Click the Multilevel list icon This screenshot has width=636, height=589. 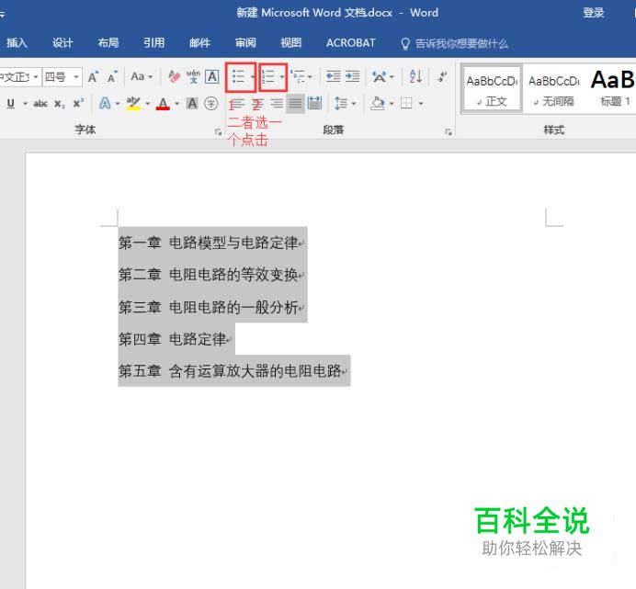click(x=298, y=76)
